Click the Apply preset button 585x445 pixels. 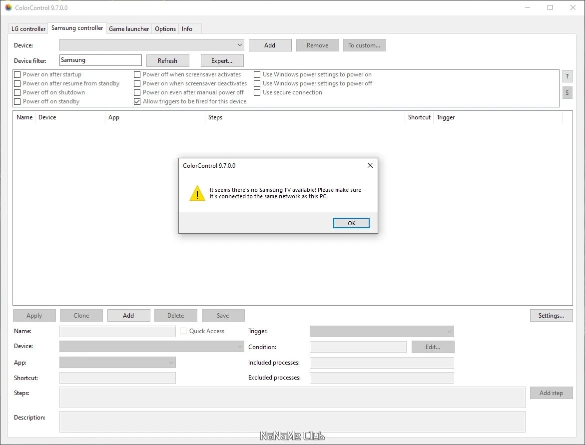click(x=34, y=315)
